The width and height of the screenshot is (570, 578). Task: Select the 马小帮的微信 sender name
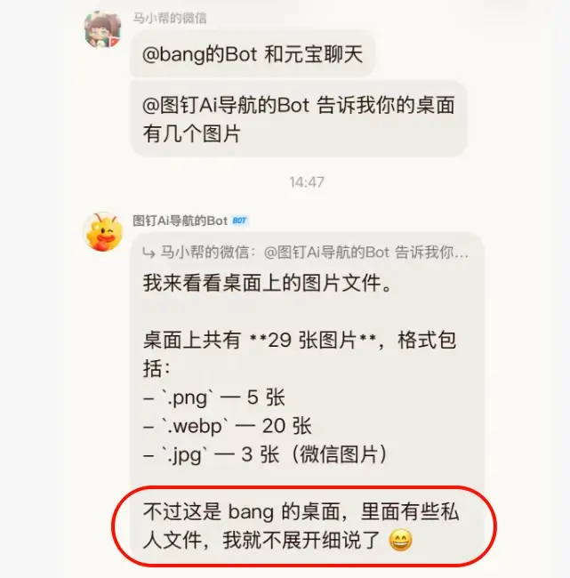[170, 18]
